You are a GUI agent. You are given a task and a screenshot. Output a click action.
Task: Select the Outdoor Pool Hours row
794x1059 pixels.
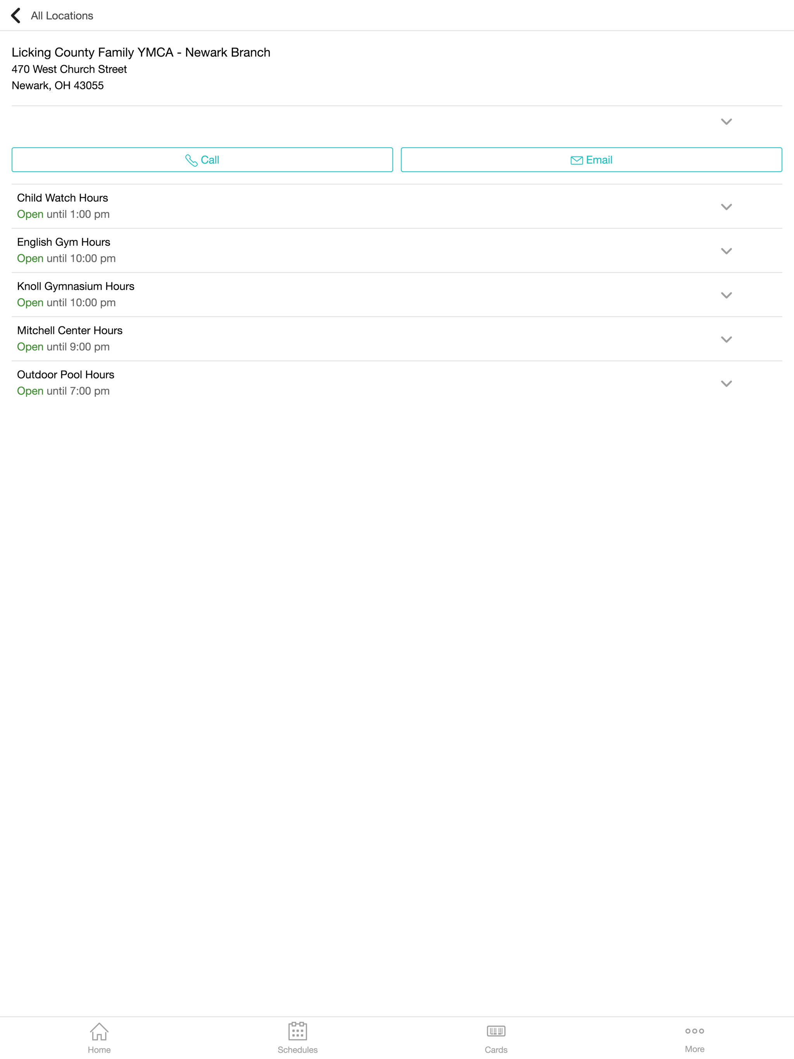pyautogui.click(x=397, y=383)
